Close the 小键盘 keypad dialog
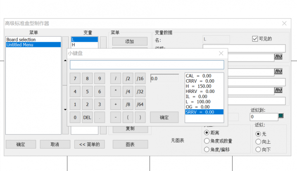 (x=221, y=53)
